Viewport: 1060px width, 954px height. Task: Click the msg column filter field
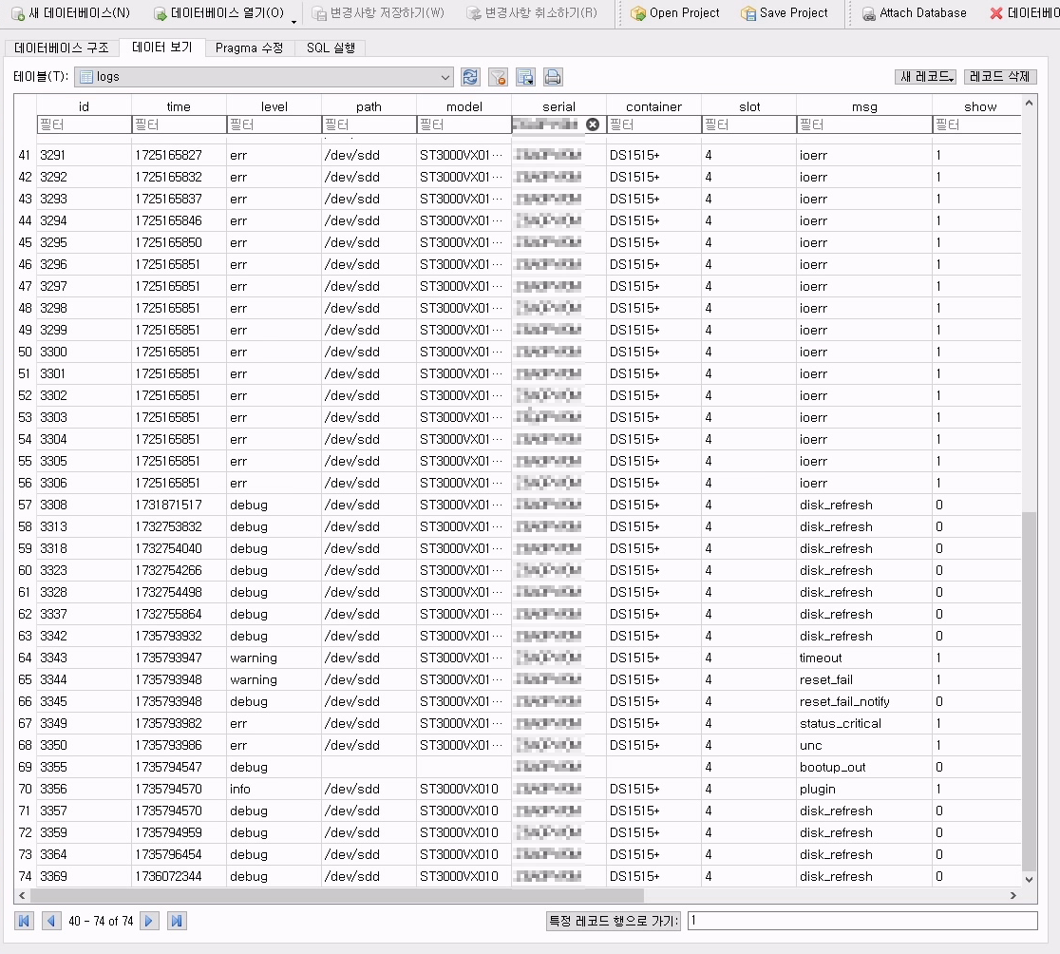[x=863, y=124]
